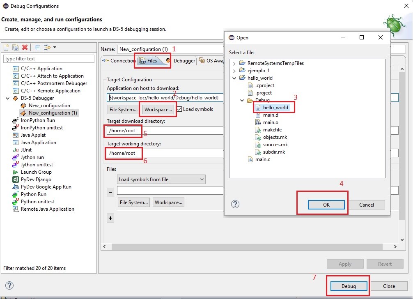Click Workspace button in Files section
The width and height of the screenshot is (413, 299).
pos(168,202)
